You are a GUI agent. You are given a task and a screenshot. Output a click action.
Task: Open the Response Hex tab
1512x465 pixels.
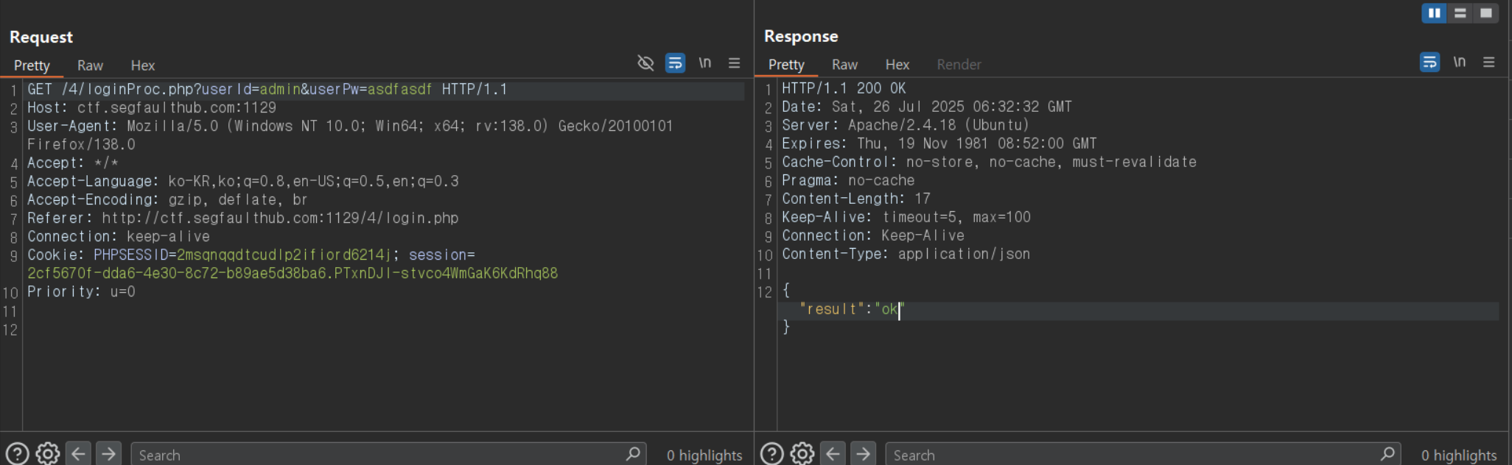pyautogui.click(x=897, y=65)
